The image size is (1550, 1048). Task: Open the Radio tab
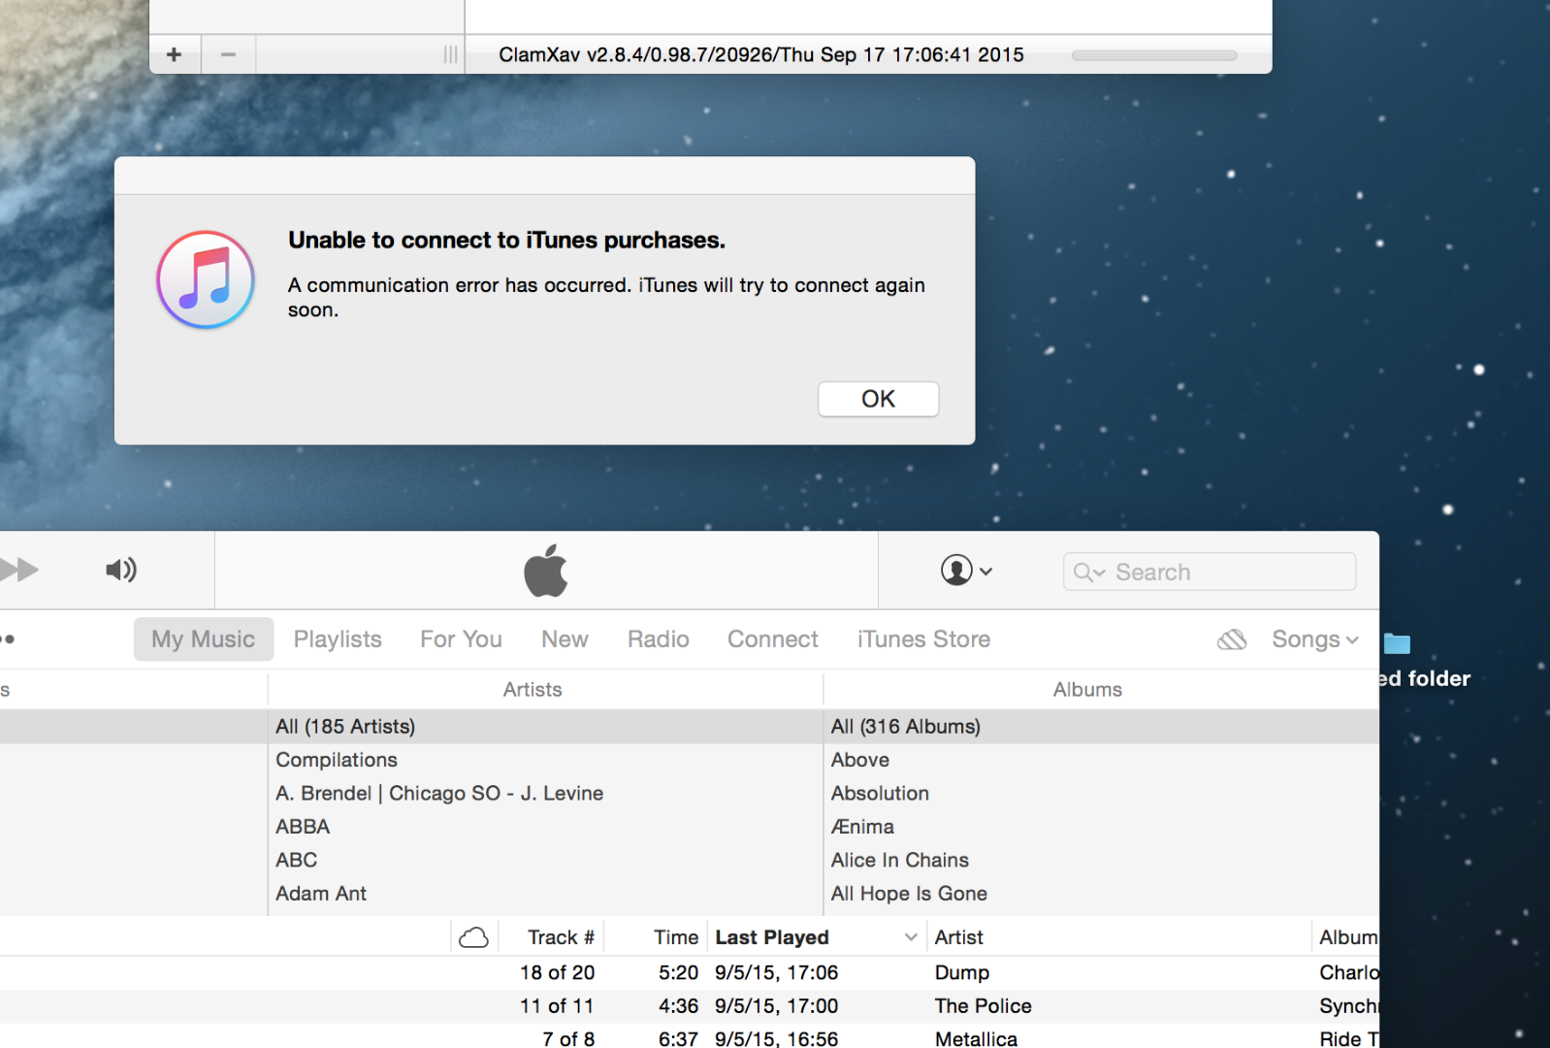tap(659, 639)
